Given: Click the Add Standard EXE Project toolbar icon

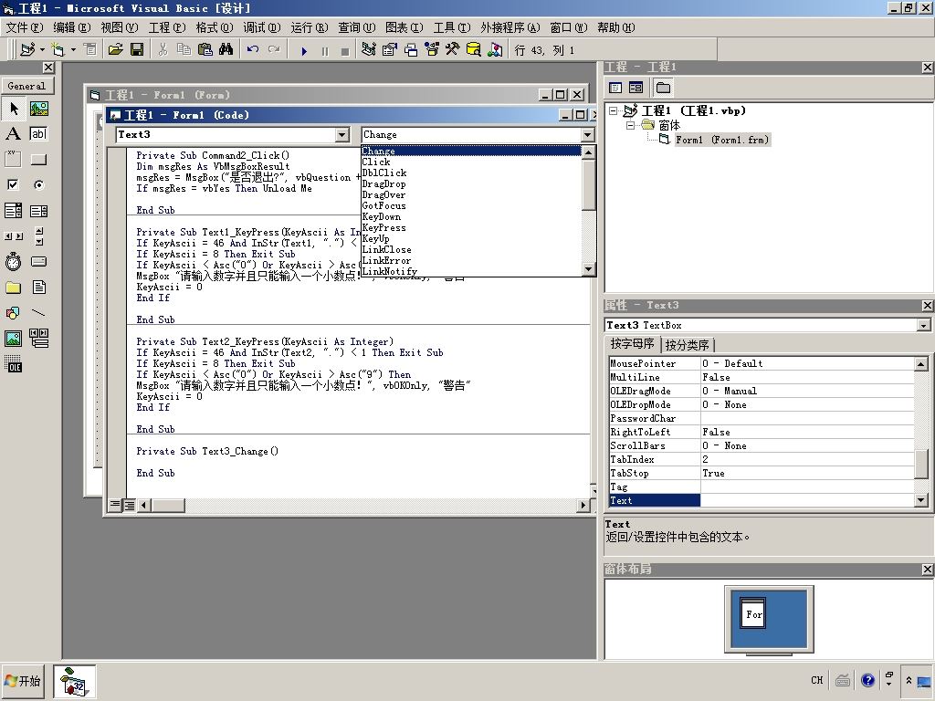Looking at the screenshot, I should click(x=26, y=49).
